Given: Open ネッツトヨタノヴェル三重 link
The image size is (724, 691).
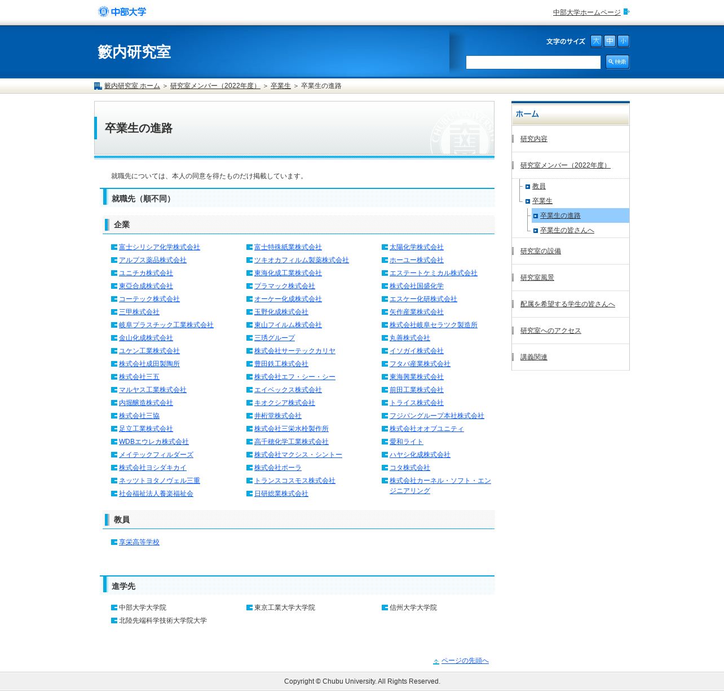Looking at the screenshot, I should pyautogui.click(x=160, y=481).
